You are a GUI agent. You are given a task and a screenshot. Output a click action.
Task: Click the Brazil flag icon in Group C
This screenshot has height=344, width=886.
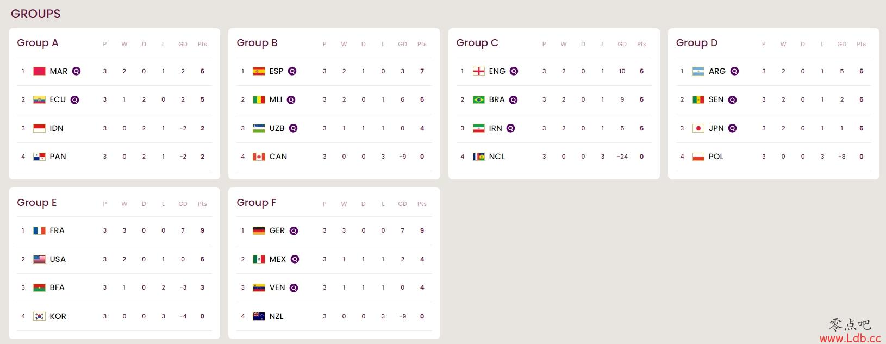click(x=478, y=99)
